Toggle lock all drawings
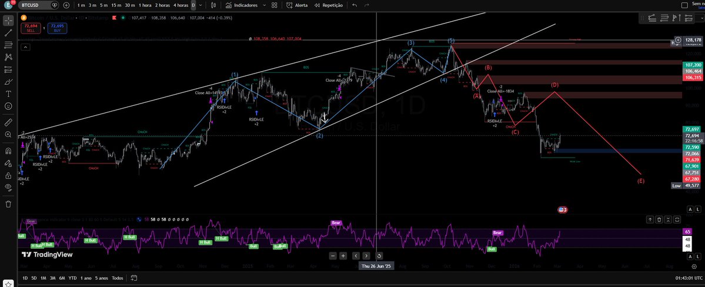 [x=8, y=175]
